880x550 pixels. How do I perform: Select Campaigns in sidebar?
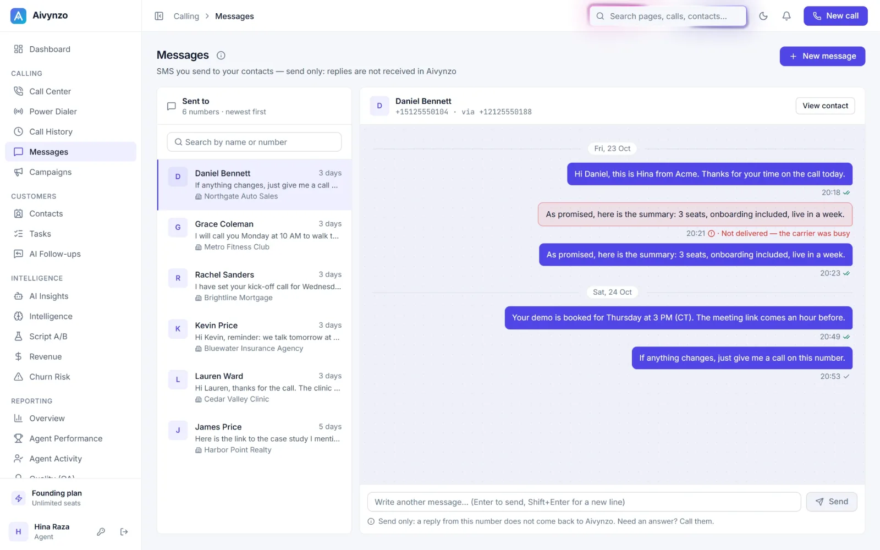click(x=70, y=172)
